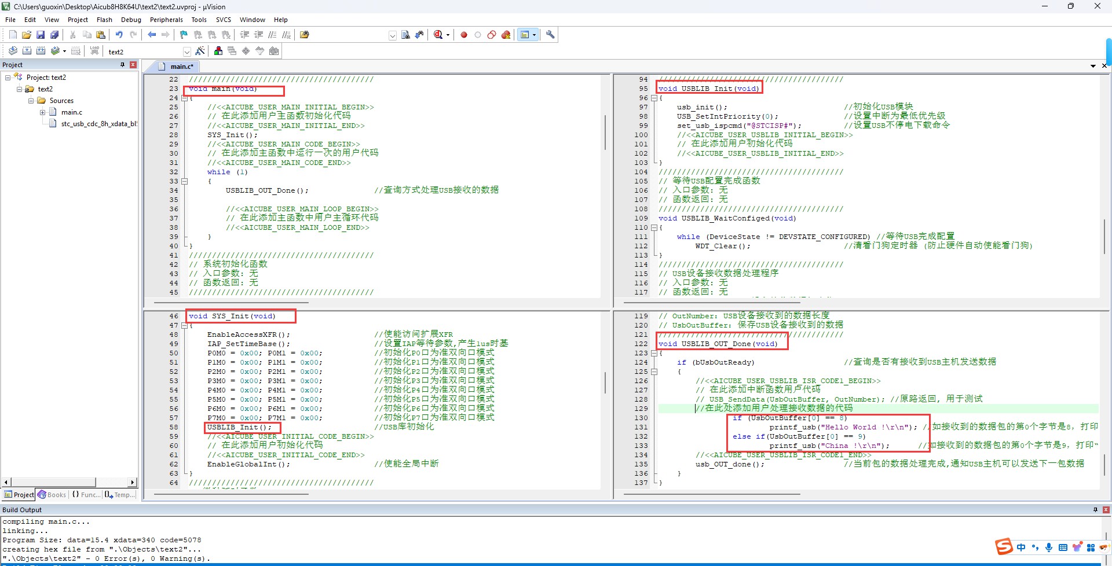1112x566 pixels.
Task: Click the Build target icon
Action: tap(27, 51)
